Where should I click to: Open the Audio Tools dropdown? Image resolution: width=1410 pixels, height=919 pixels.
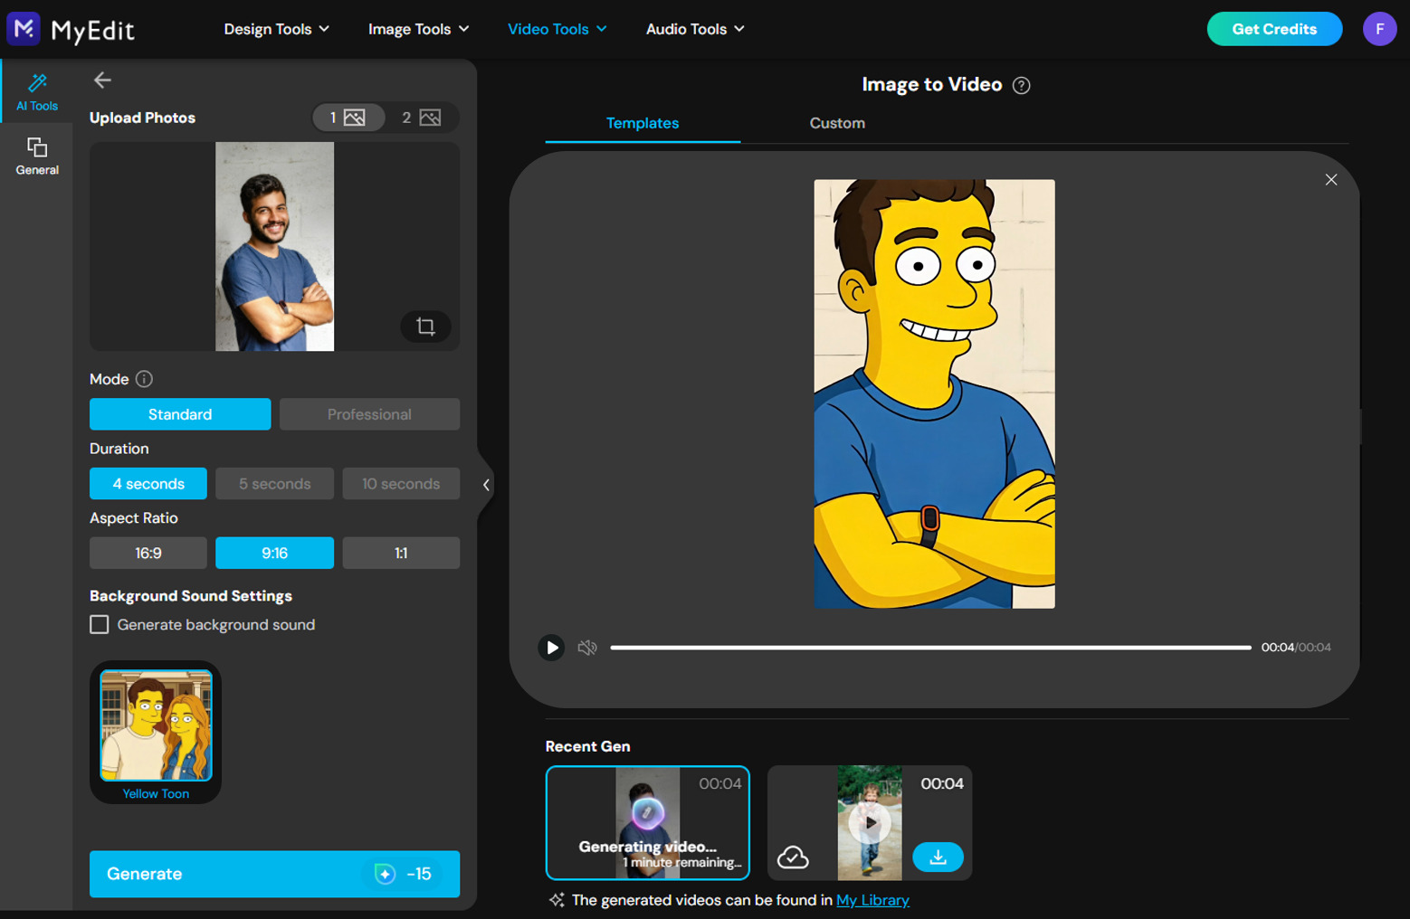693,28
